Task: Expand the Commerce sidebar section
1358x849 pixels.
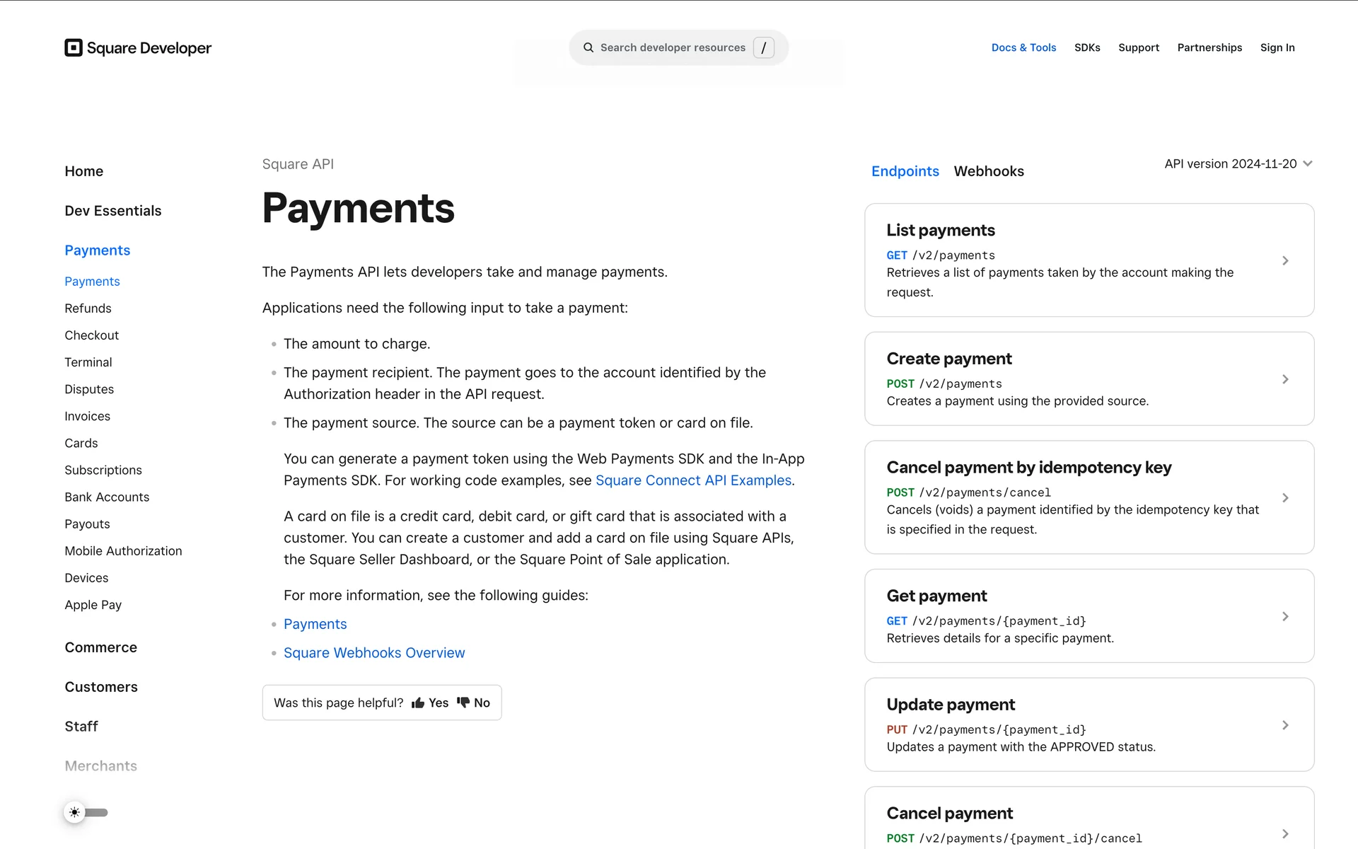Action: [100, 647]
